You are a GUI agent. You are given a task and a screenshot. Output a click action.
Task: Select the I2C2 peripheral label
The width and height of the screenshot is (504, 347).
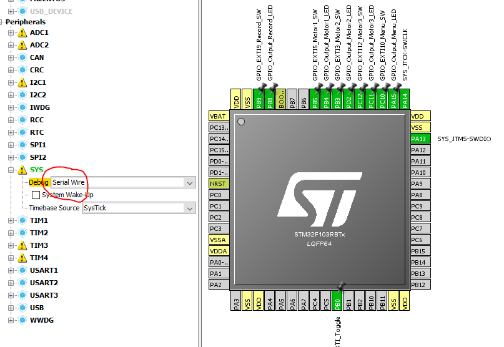[38, 95]
